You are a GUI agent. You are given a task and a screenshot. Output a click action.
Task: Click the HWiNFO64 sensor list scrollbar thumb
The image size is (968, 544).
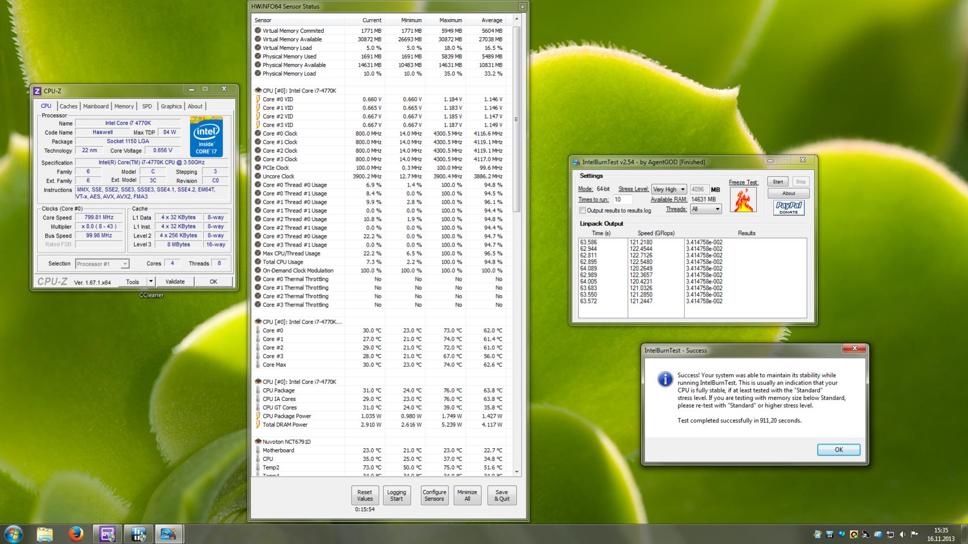click(x=516, y=119)
